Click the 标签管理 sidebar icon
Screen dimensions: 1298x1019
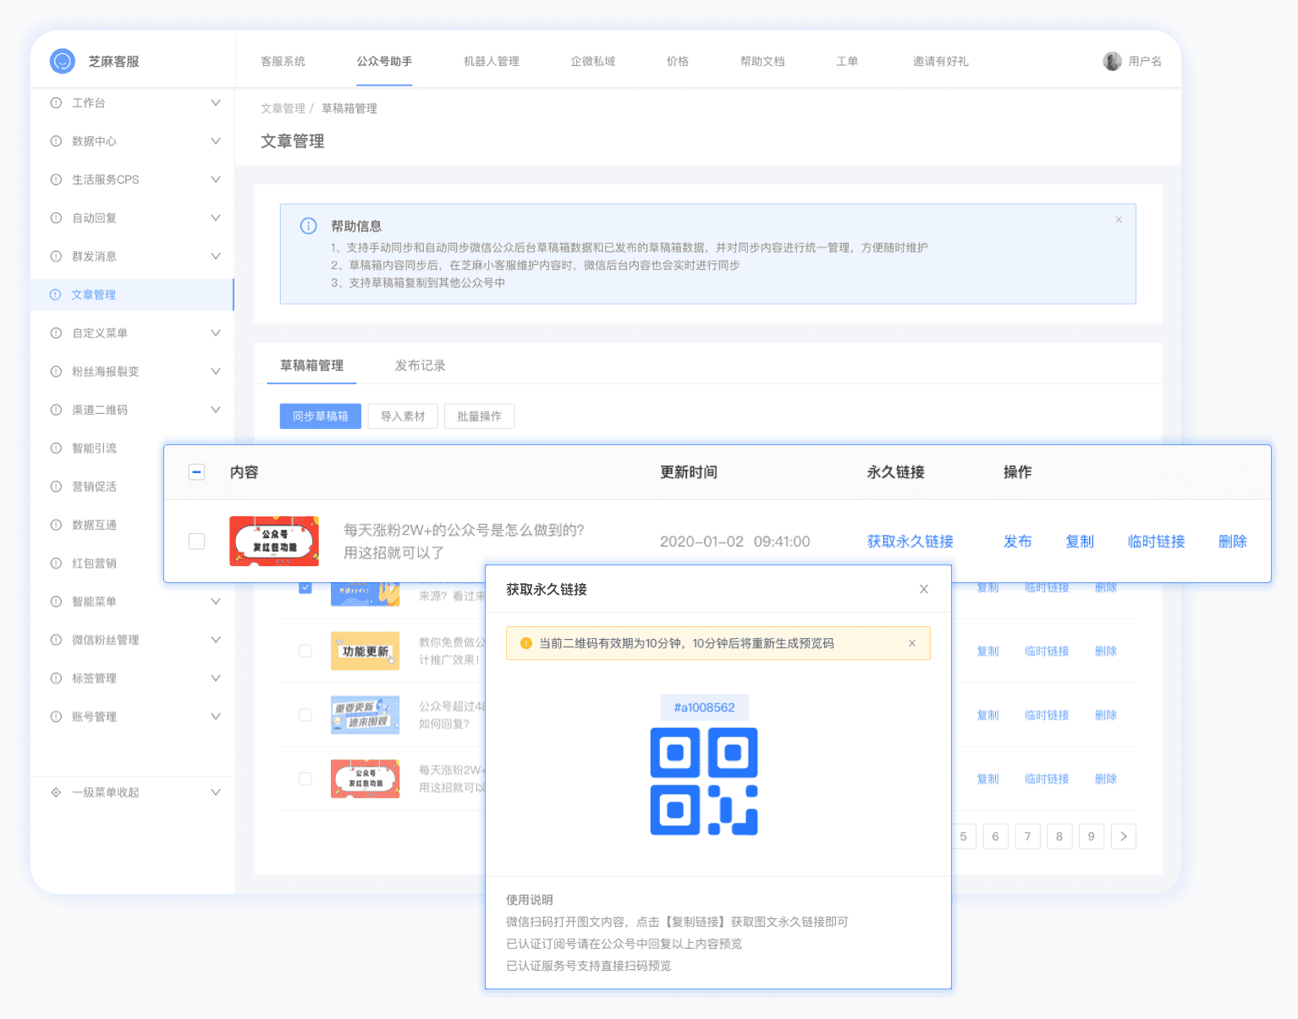56,678
